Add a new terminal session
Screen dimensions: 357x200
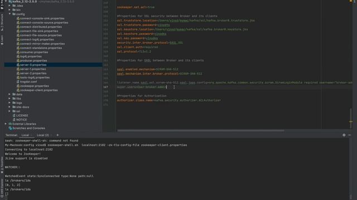pyautogui.click(x=57, y=135)
